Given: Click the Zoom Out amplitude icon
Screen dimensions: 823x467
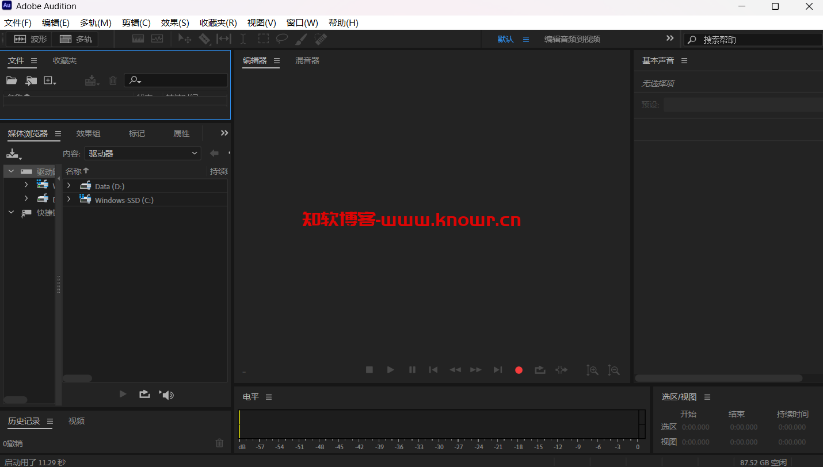Looking at the screenshot, I should pyautogui.click(x=614, y=370).
